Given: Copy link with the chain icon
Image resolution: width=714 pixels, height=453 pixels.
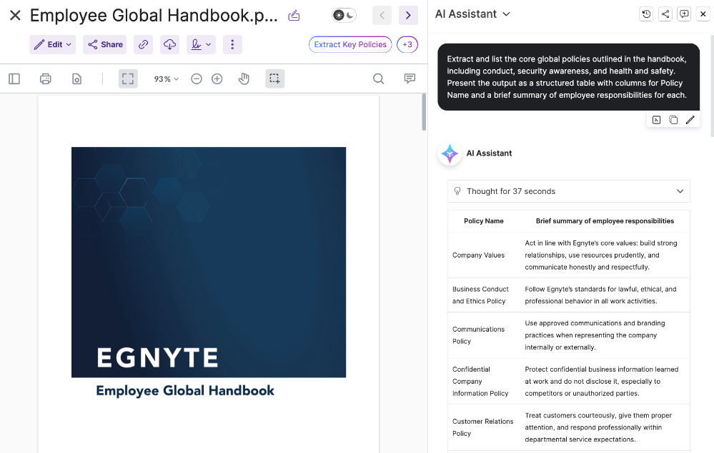Looking at the screenshot, I should point(143,44).
